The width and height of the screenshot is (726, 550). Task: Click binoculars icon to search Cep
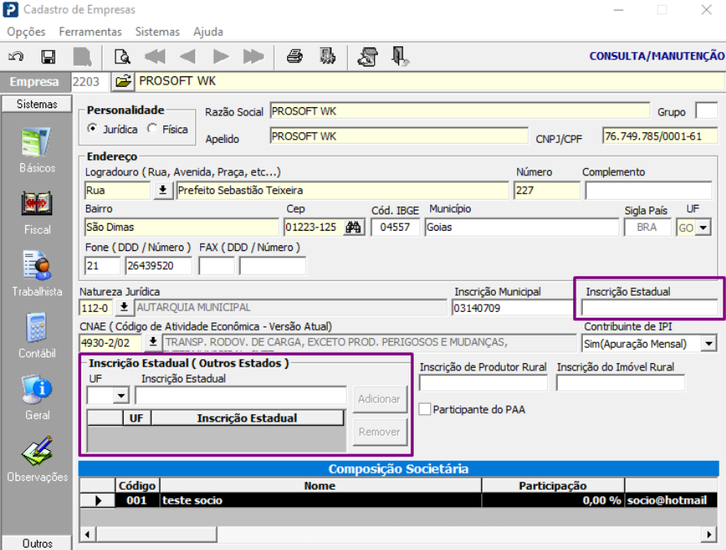coord(354,227)
